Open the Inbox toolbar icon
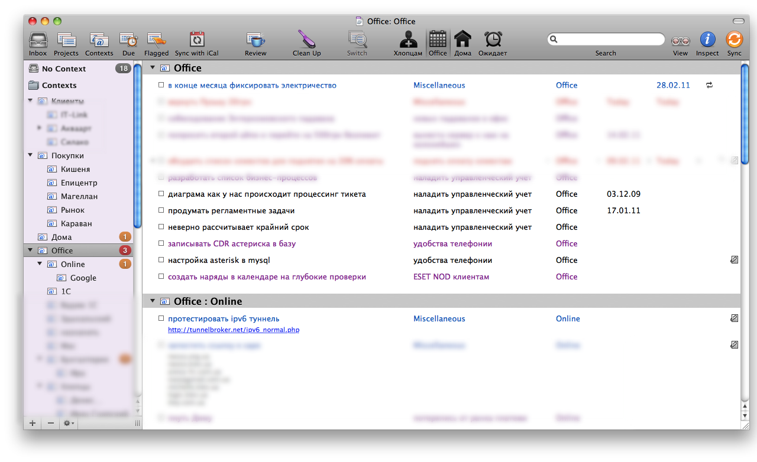 tap(38, 41)
